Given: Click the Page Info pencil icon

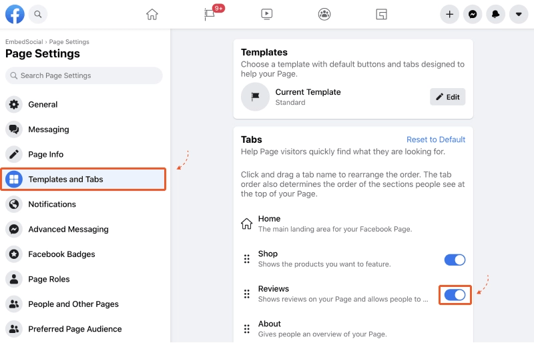Looking at the screenshot, I should [x=14, y=154].
